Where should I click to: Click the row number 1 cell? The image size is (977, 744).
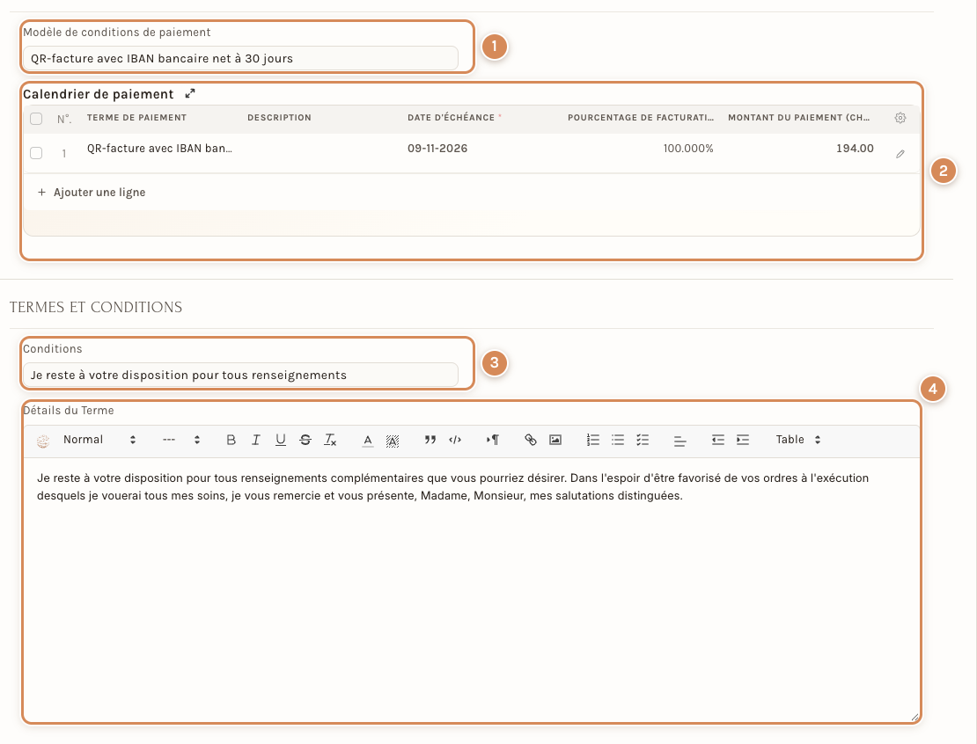click(x=64, y=153)
